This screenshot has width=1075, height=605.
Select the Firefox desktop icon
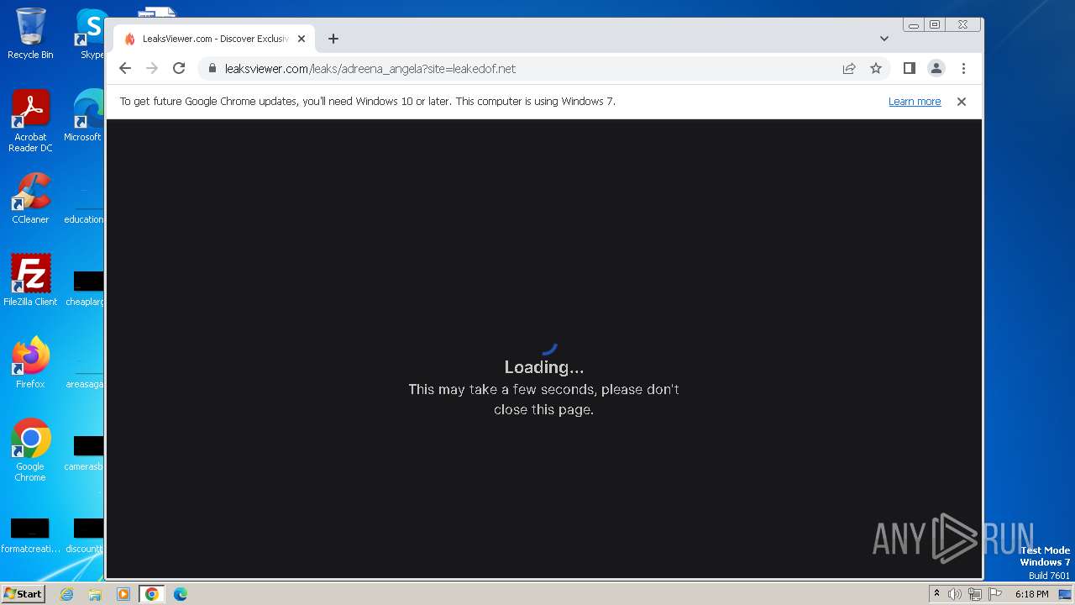pyautogui.click(x=30, y=362)
